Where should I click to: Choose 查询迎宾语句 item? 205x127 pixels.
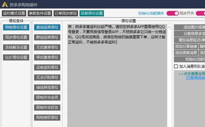(x=47, y=27)
